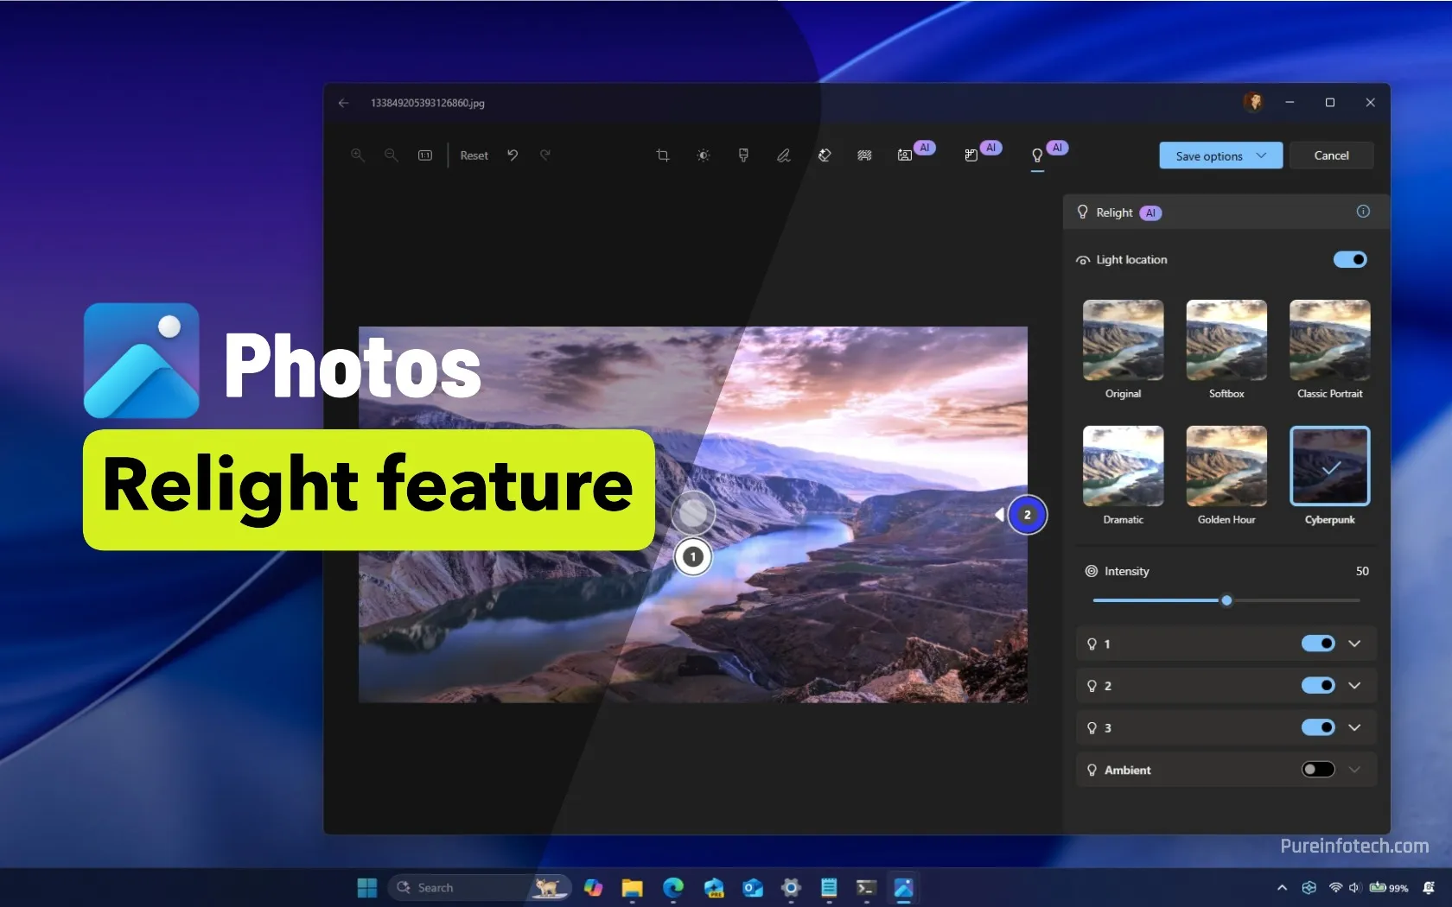Click the Relight panel heading
Image resolution: width=1452 pixels, height=907 pixels.
click(x=1114, y=212)
